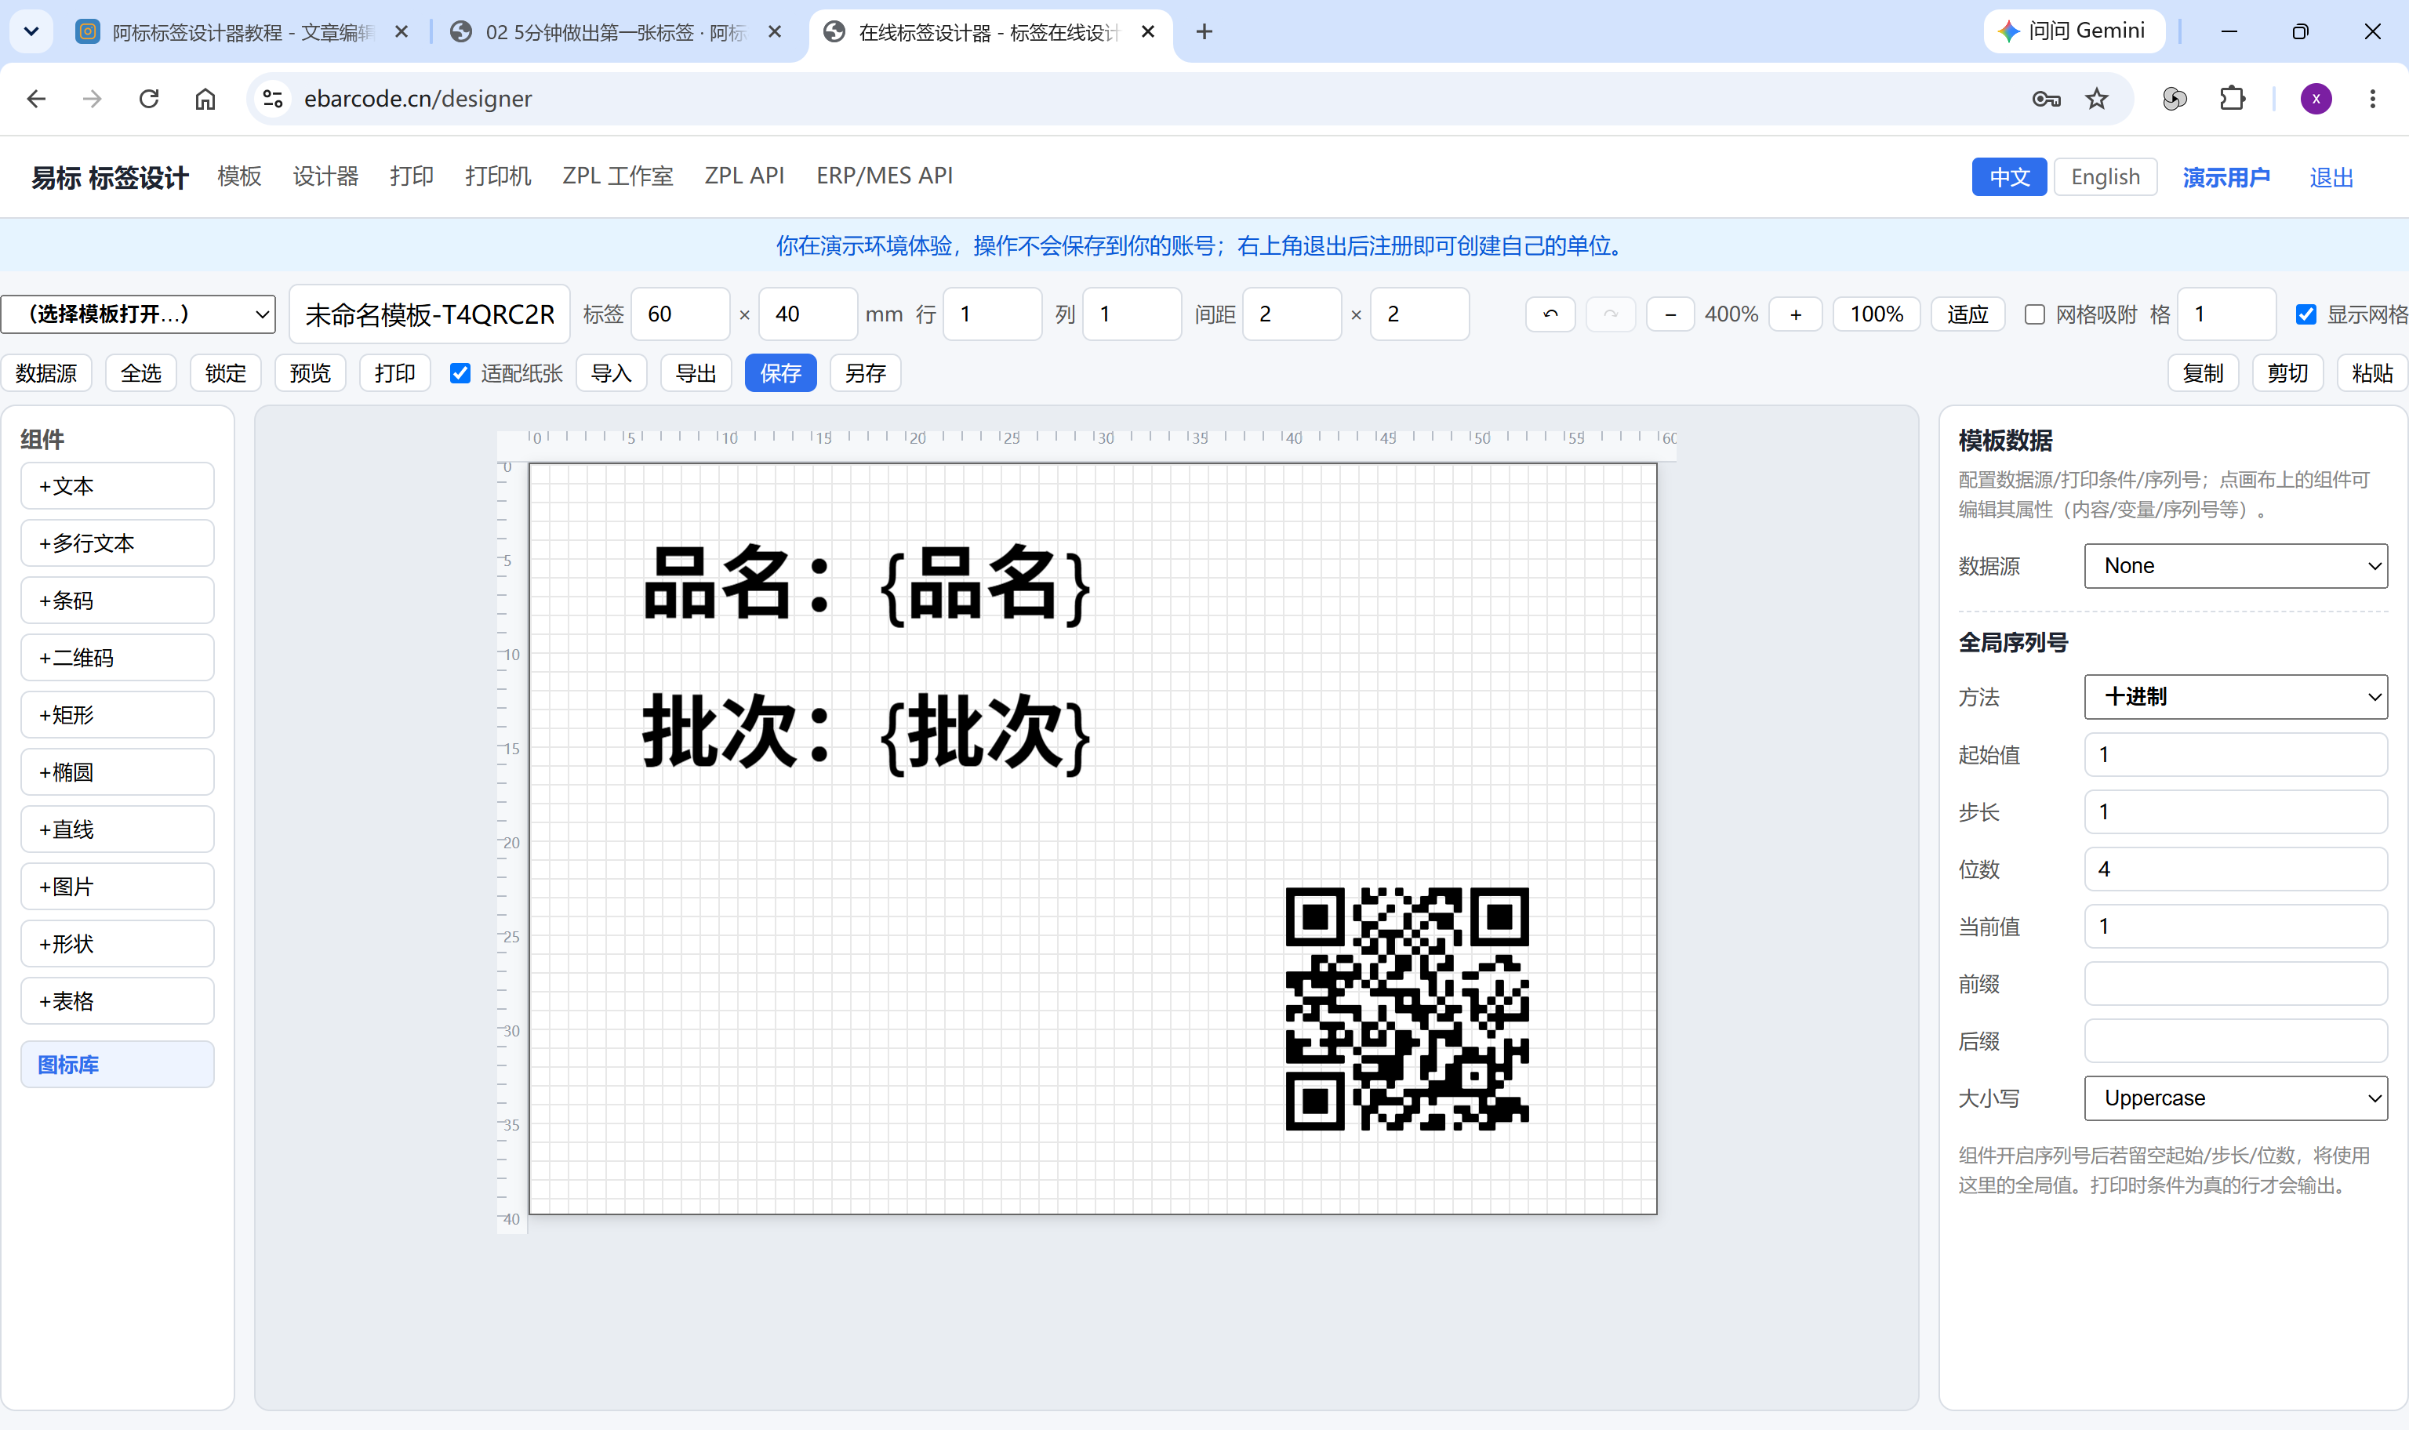Screen dimensions: 2409x1430
Task: Add a +表格 component
Action: tap(118, 1001)
